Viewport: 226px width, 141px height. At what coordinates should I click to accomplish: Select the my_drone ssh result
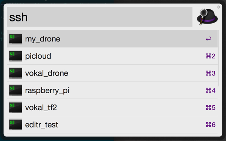click(x=112, y=39)
